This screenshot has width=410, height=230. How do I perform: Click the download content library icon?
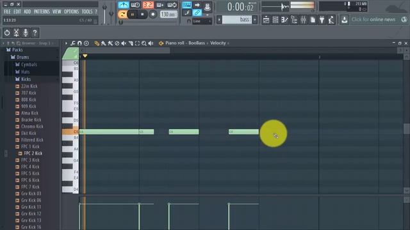point(345,20)
